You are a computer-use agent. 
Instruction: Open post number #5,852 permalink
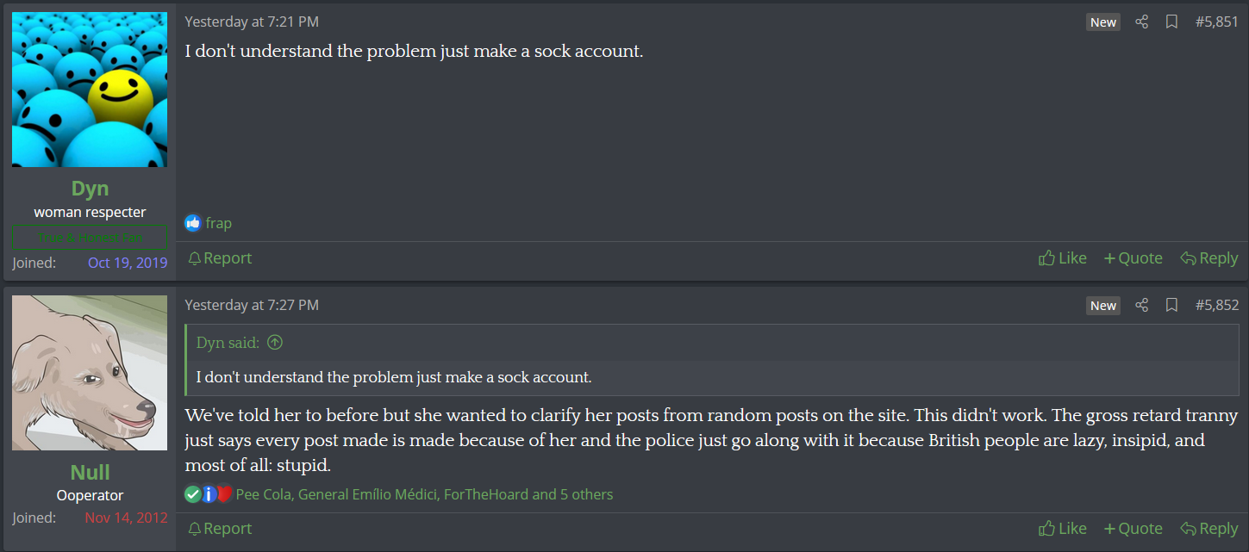click(1217, 306)
